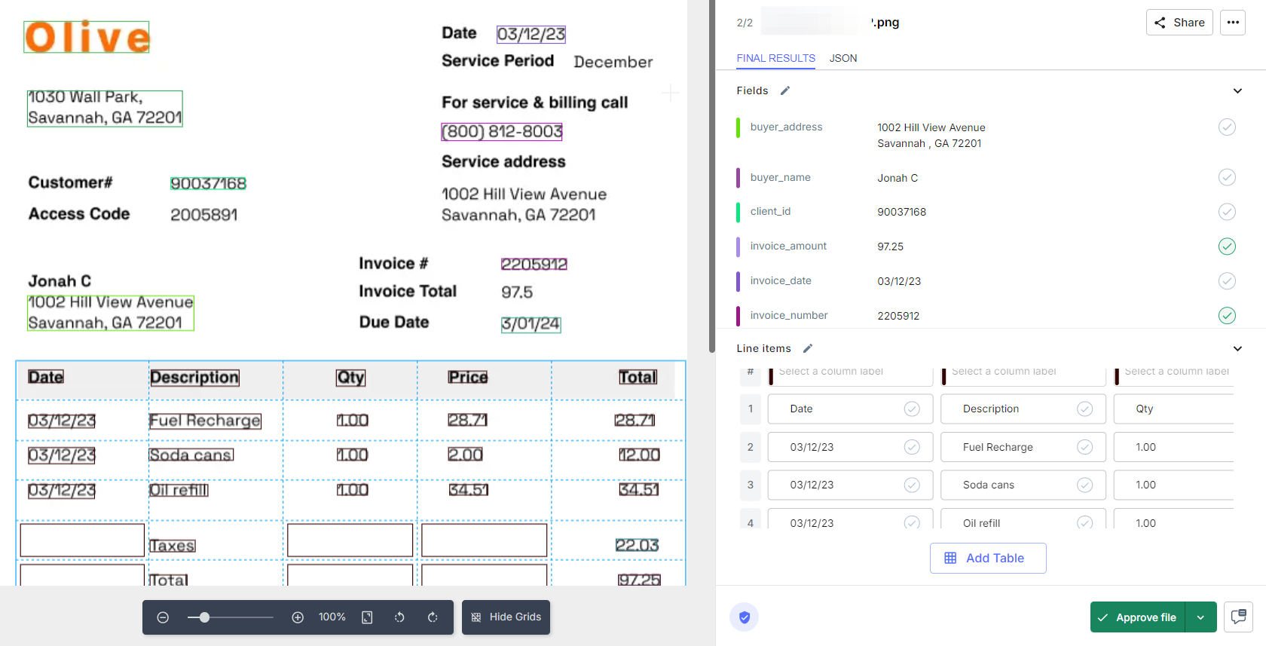Viewport: 1266px width, 646px height.
Task: Switch to the JSON tab
Action: 843,58
